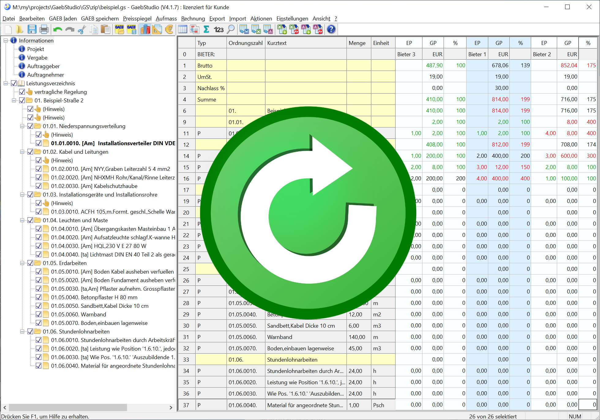Click the export to Word icon
The width and height of the screenshot is (600, 420).
click(244, 30)
